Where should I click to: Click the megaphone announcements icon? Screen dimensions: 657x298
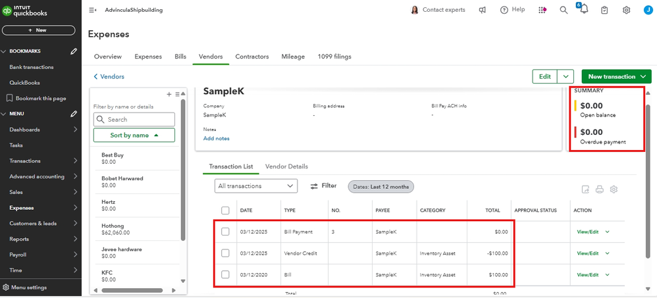483,10
